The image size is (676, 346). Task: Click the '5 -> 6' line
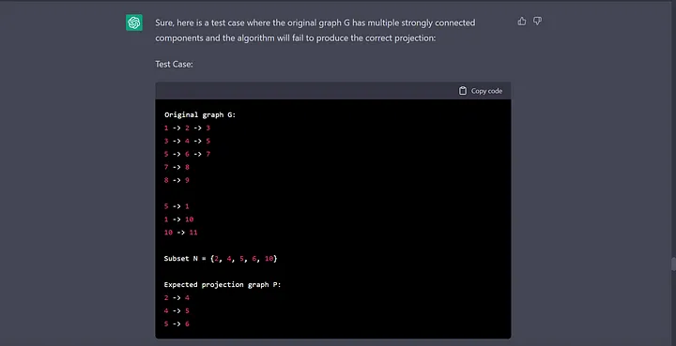coord(177,324)
